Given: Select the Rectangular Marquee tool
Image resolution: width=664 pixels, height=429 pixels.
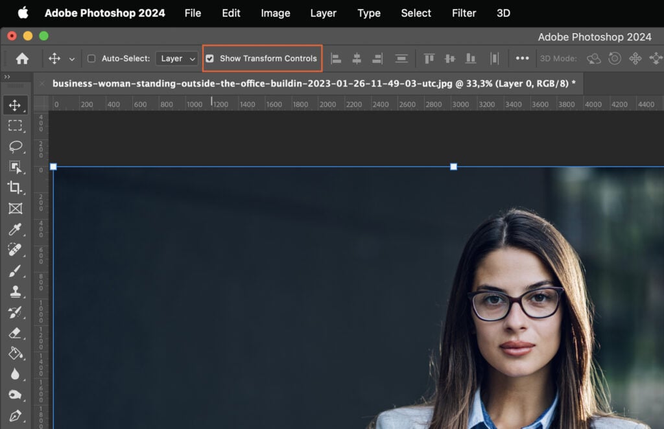Looking at the screenshot, I should (x=16, y=126).
